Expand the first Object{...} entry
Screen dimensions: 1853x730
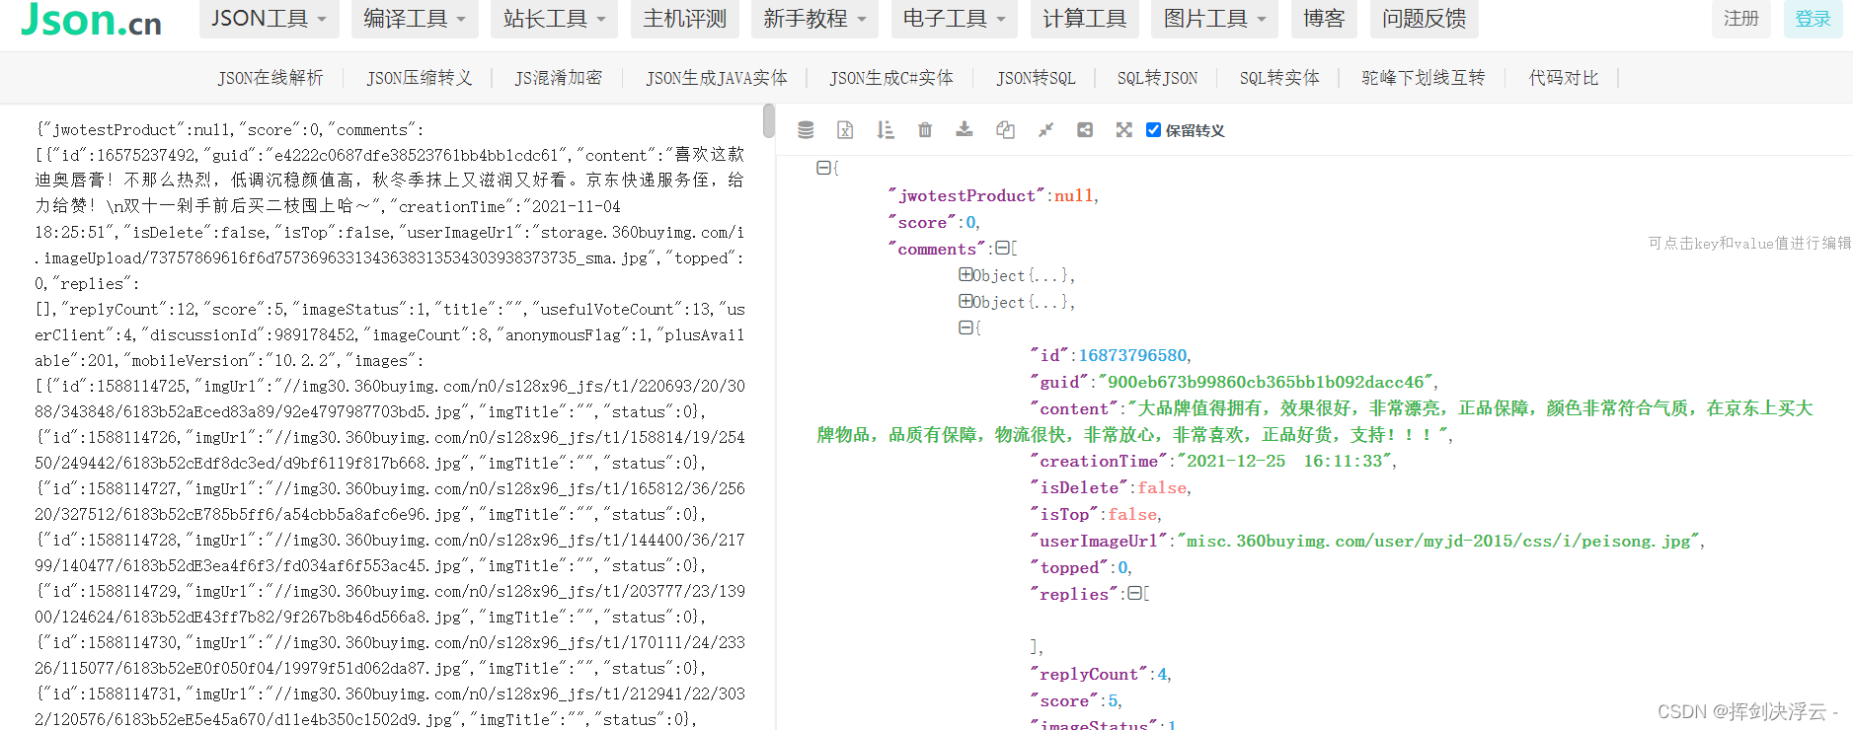click(x=965, y=274)
